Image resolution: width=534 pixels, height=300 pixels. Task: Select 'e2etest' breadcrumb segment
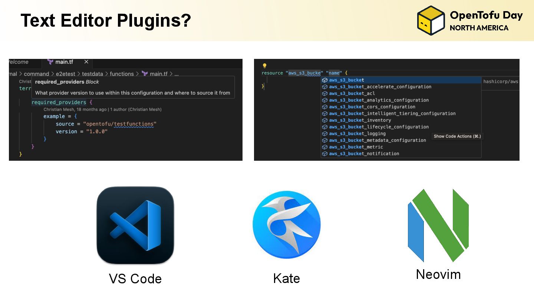pyautogui.click(x=65, y=74)
